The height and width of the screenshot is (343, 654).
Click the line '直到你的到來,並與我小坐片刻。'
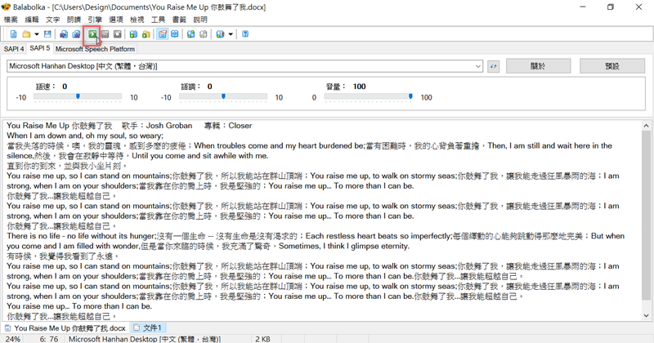(x=67, y=166)
